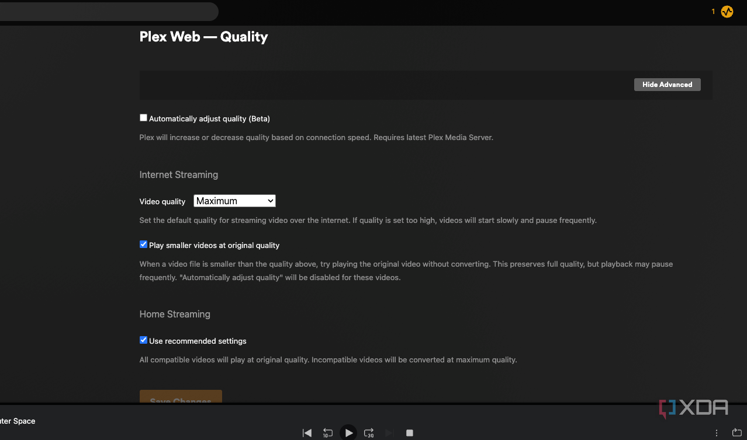This screenshot has height=440, width=747.
Task: Skip to the next track (greyed out)
Action: click(389, 433)
